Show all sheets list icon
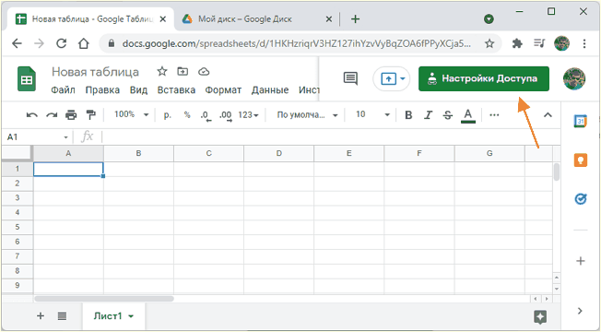Screen dimensions: 601x332 pyautogui.click(x=62, y=316)
